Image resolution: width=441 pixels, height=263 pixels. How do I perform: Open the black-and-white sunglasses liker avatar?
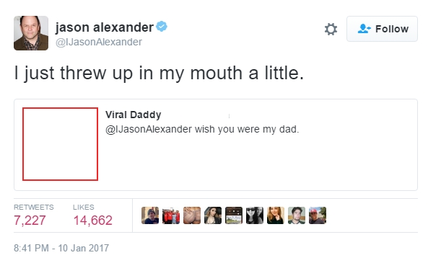[255, 215]
